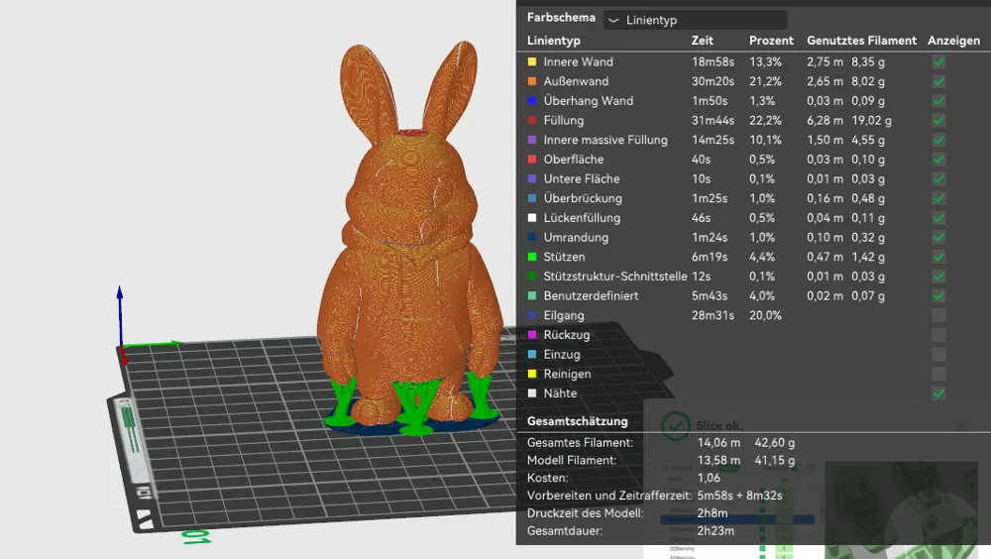Toggle Lückenfüllung display checkbox
The height and width of the screenshot is (559, 991).
(x=938, y=218)
